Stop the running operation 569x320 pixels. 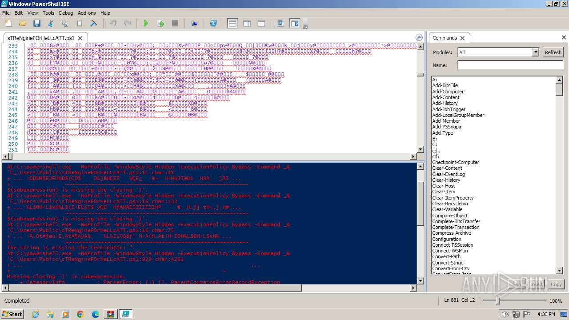175,23
